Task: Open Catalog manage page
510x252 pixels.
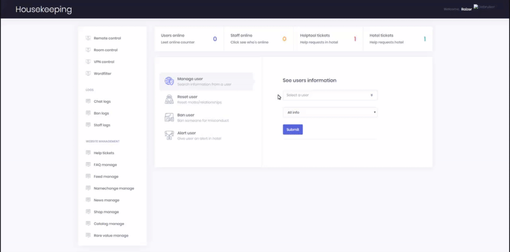Action: pyautogui.click(x=109, y=223)
